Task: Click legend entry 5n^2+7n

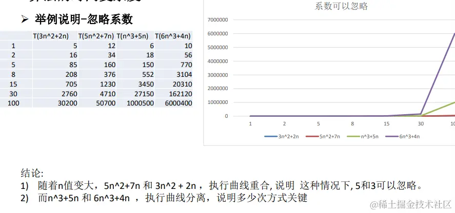Action: (x=323, y=137)
